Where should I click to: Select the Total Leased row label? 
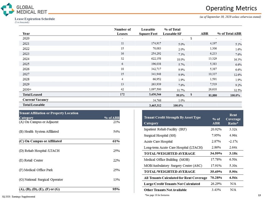[32, 94]
